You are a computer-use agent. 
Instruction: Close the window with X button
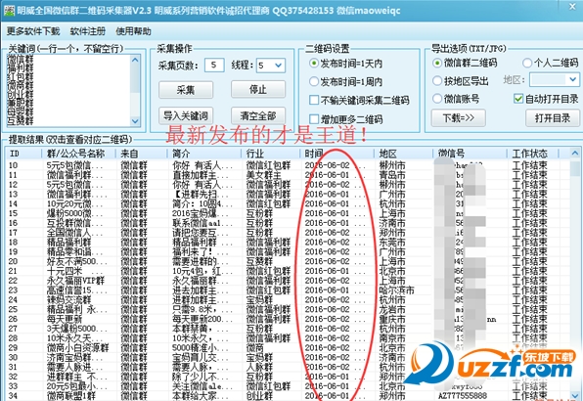[x=572, y=7]
